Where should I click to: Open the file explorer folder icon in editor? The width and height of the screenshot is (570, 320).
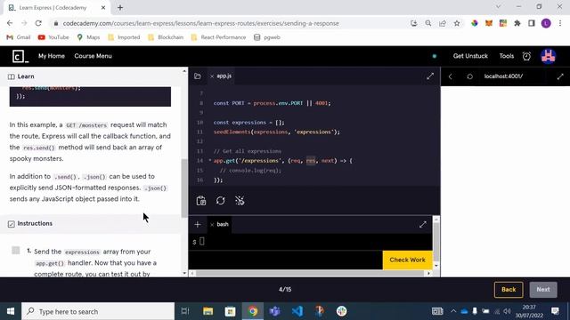point(198,76)
